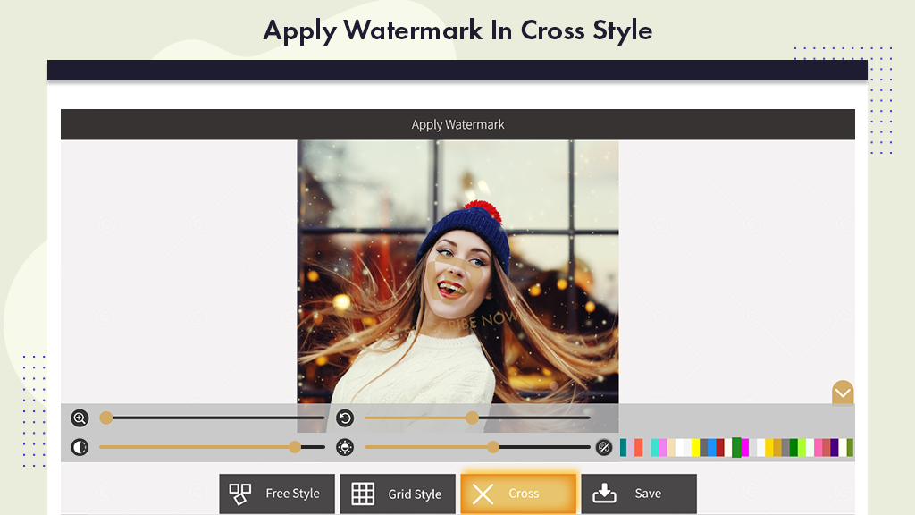Viewport: 915px width, 515px height.
Task: Choose the turquoise color swatch
Action: 655,447
